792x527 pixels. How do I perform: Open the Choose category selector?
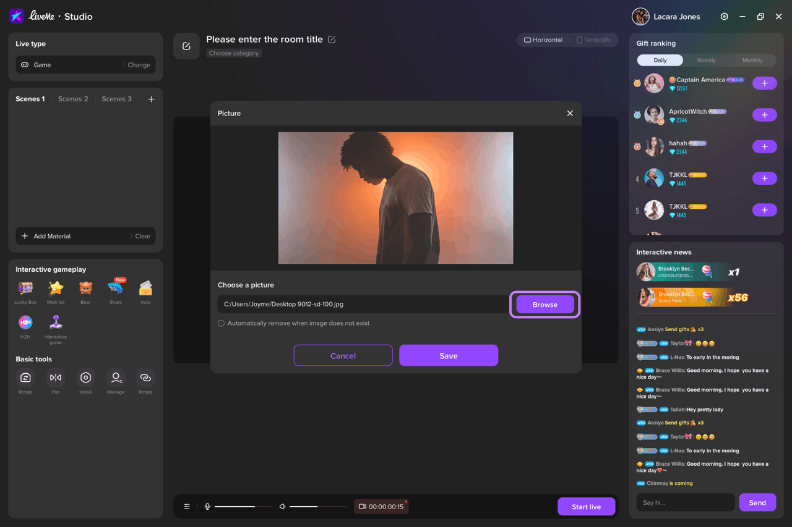pos(234,53)
